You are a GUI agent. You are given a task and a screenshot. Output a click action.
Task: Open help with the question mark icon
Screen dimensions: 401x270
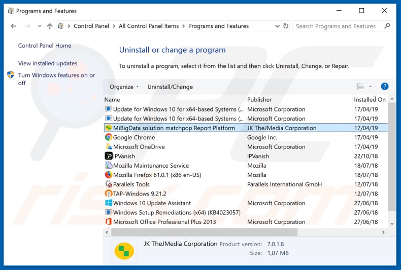(385, 87)
